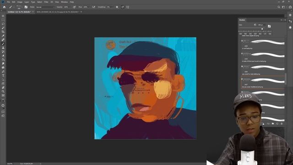The height and width of the screenshot is (165, 293).
Task: Select the Eraser tool
Action: coord(3,55)
